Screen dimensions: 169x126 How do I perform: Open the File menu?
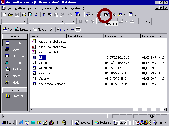(x=10, y=8)
